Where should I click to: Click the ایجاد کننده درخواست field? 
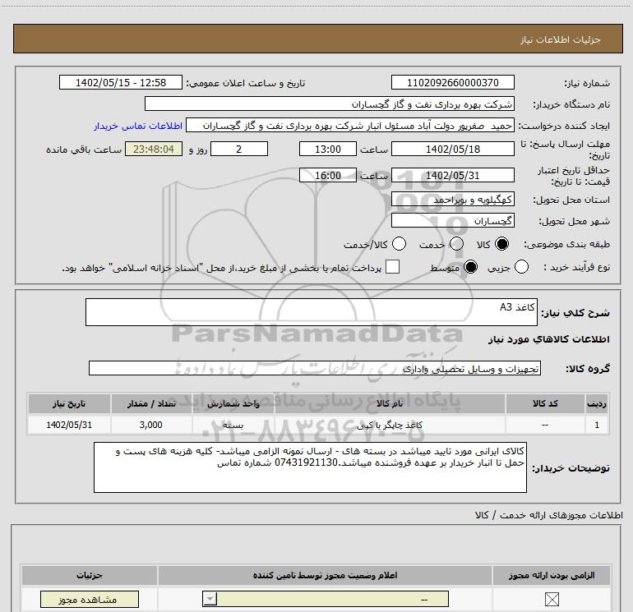(x=350, y=126)
